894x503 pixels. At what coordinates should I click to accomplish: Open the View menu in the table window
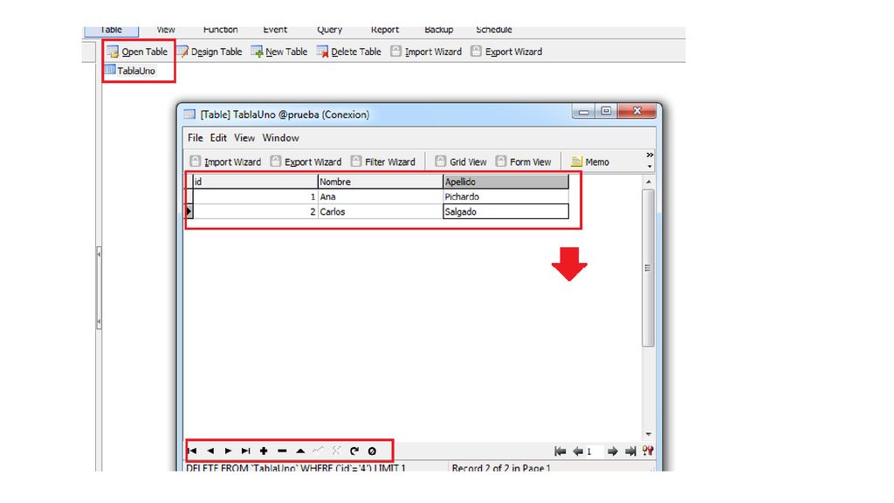click(x=244, y=138)
